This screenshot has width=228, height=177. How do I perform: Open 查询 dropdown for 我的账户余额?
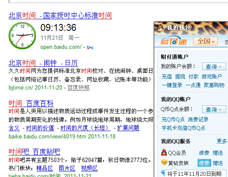coord(214,66)
